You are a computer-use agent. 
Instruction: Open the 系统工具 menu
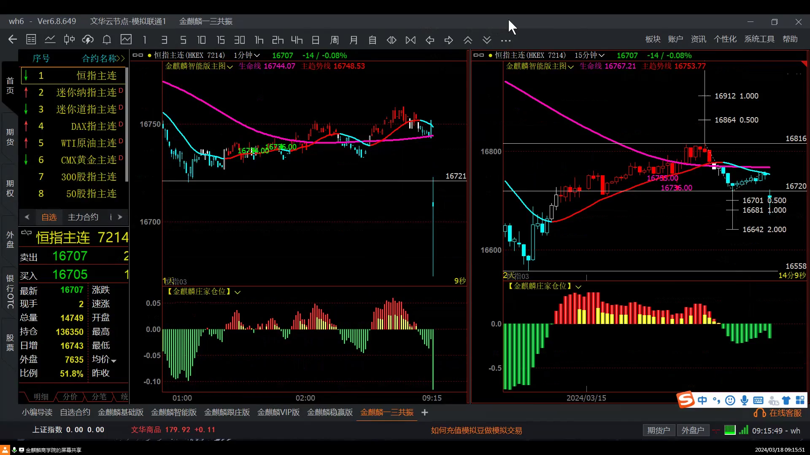tap(759, 39)
